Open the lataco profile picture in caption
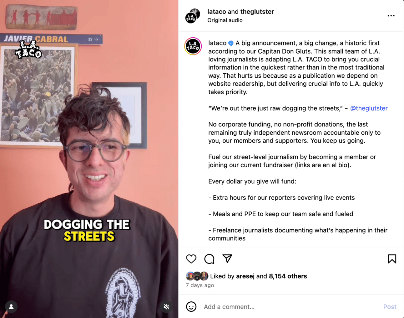 pos(193,46)
